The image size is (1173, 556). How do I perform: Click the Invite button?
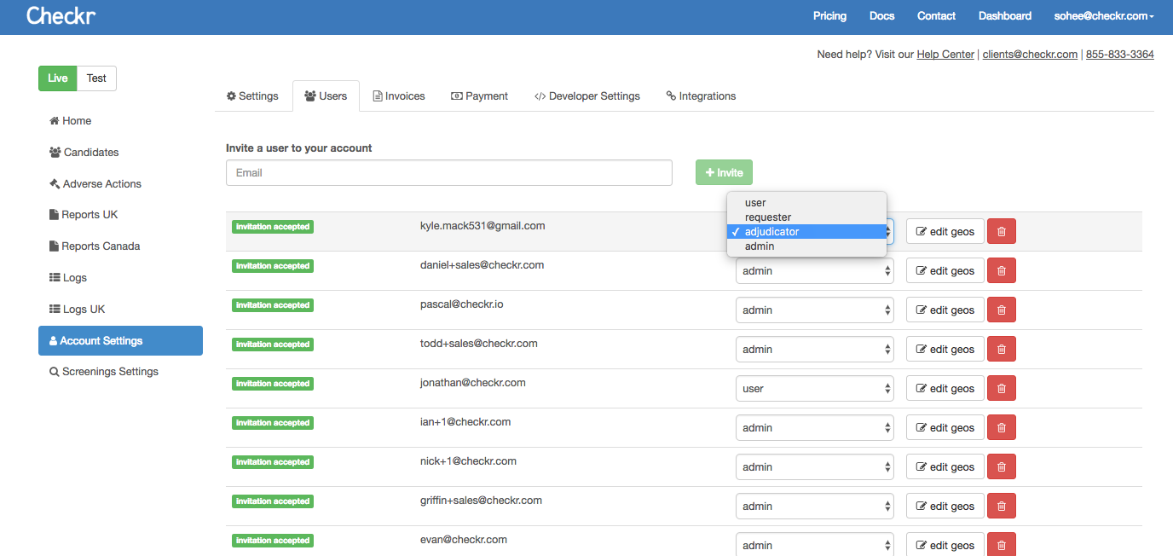(724, 172)
